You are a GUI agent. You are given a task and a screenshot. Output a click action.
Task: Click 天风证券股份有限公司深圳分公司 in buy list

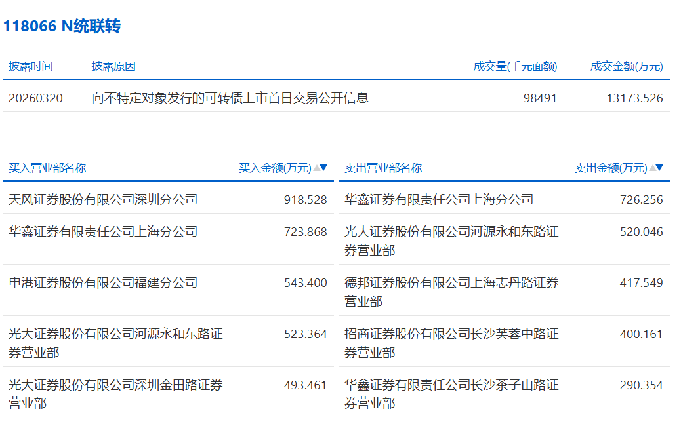(x=103, y=199)
